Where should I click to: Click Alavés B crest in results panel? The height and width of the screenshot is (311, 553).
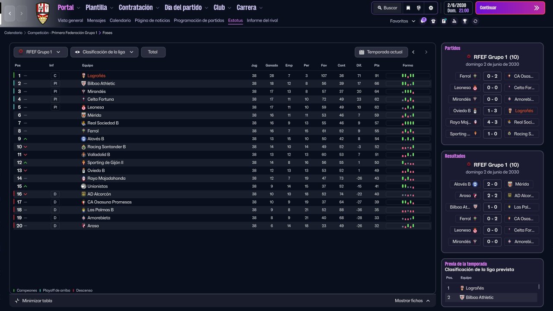(475, 184)
